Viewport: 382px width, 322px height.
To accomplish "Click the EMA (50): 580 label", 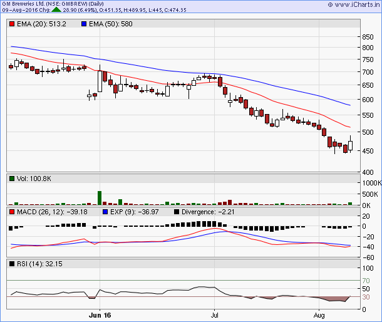I will coord(111,24).
